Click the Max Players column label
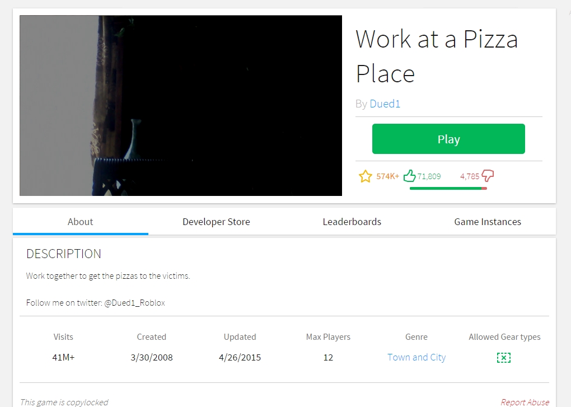This screenshot has height=407, width=571. point(328,336)
